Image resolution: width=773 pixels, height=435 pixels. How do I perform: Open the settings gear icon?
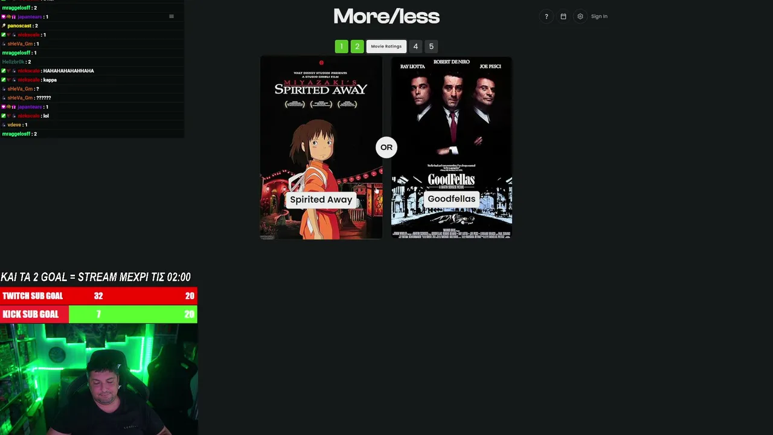point(580,16)
